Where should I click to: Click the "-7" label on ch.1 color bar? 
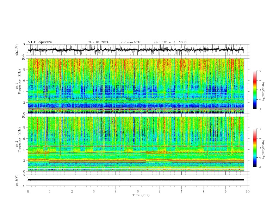260,109
